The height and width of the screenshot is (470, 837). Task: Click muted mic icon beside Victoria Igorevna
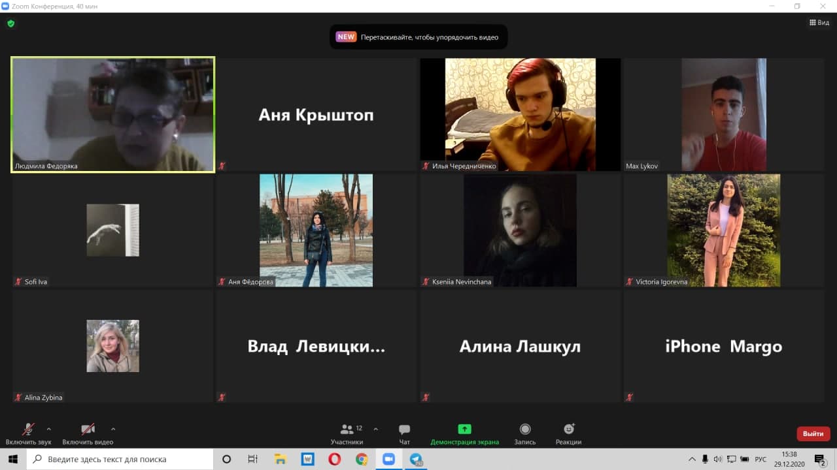click(x=629, y=281)
